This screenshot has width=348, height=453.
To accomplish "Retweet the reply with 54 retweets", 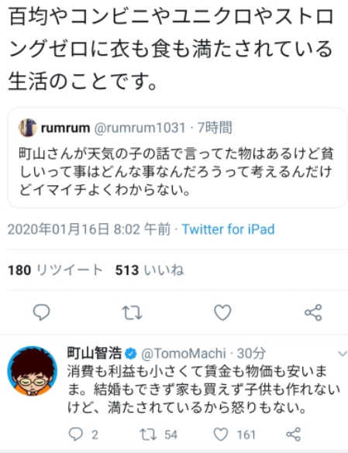I will coord(148,434).
